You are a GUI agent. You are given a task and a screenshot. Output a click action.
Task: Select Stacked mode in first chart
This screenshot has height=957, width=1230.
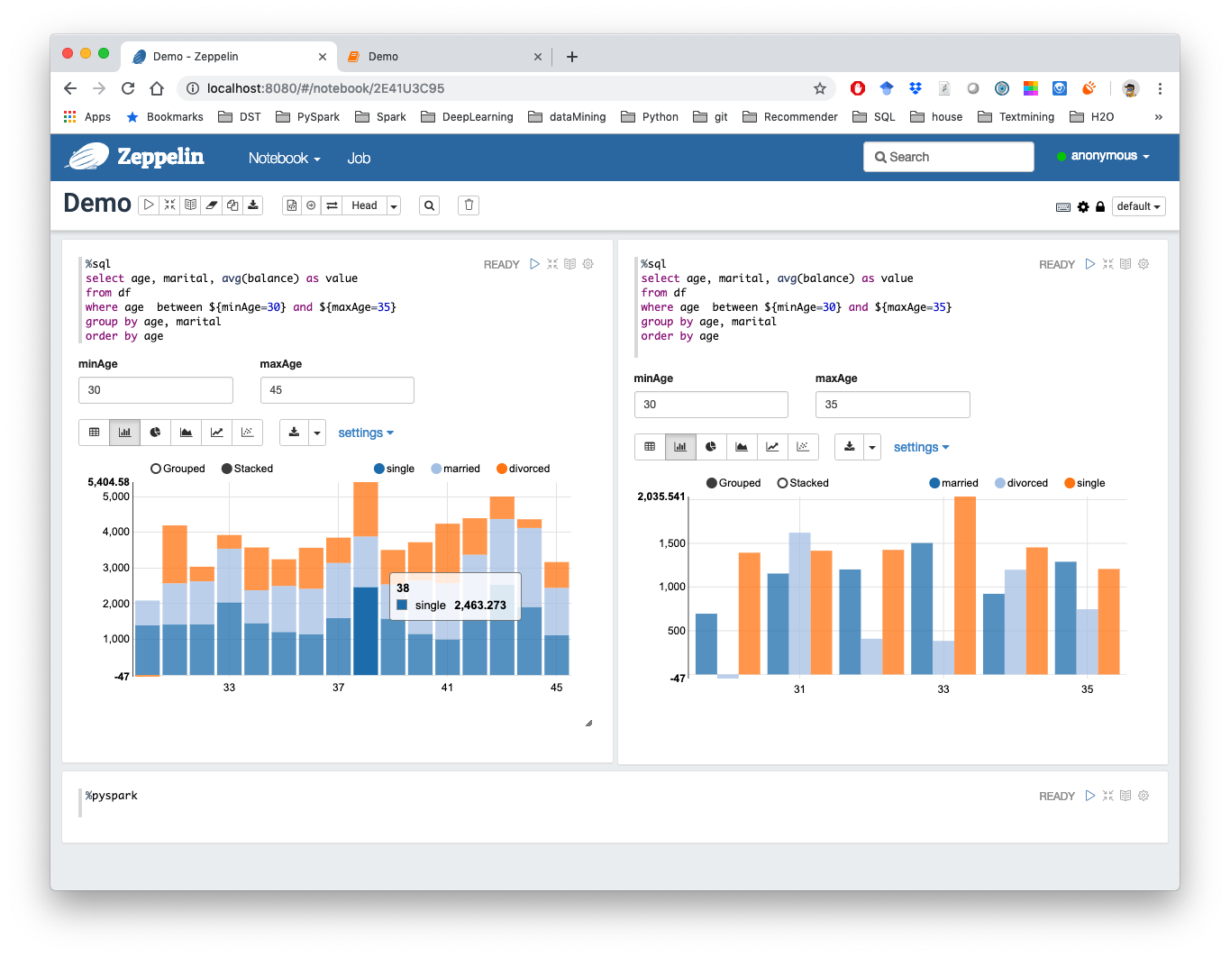click(247, 469)
